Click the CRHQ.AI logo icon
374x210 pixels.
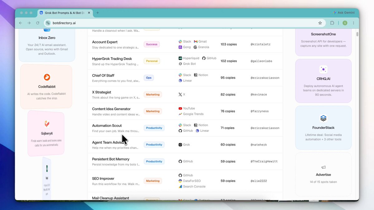click(323, 69)
